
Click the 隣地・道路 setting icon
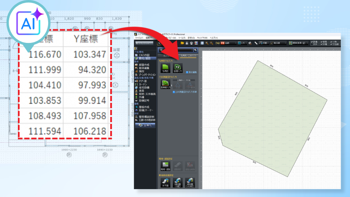(165, 166)
